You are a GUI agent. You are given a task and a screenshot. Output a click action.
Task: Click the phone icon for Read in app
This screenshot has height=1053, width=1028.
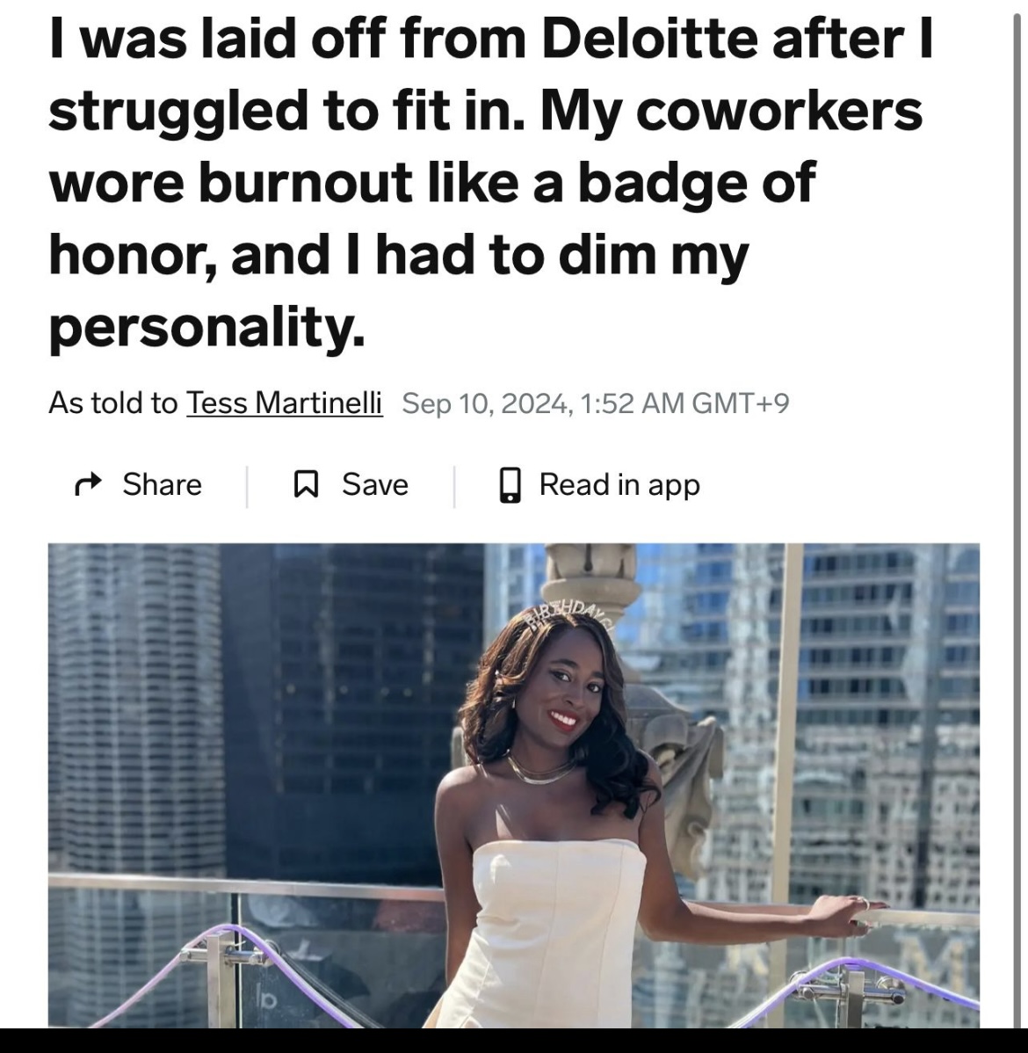(x=510, y=485)
